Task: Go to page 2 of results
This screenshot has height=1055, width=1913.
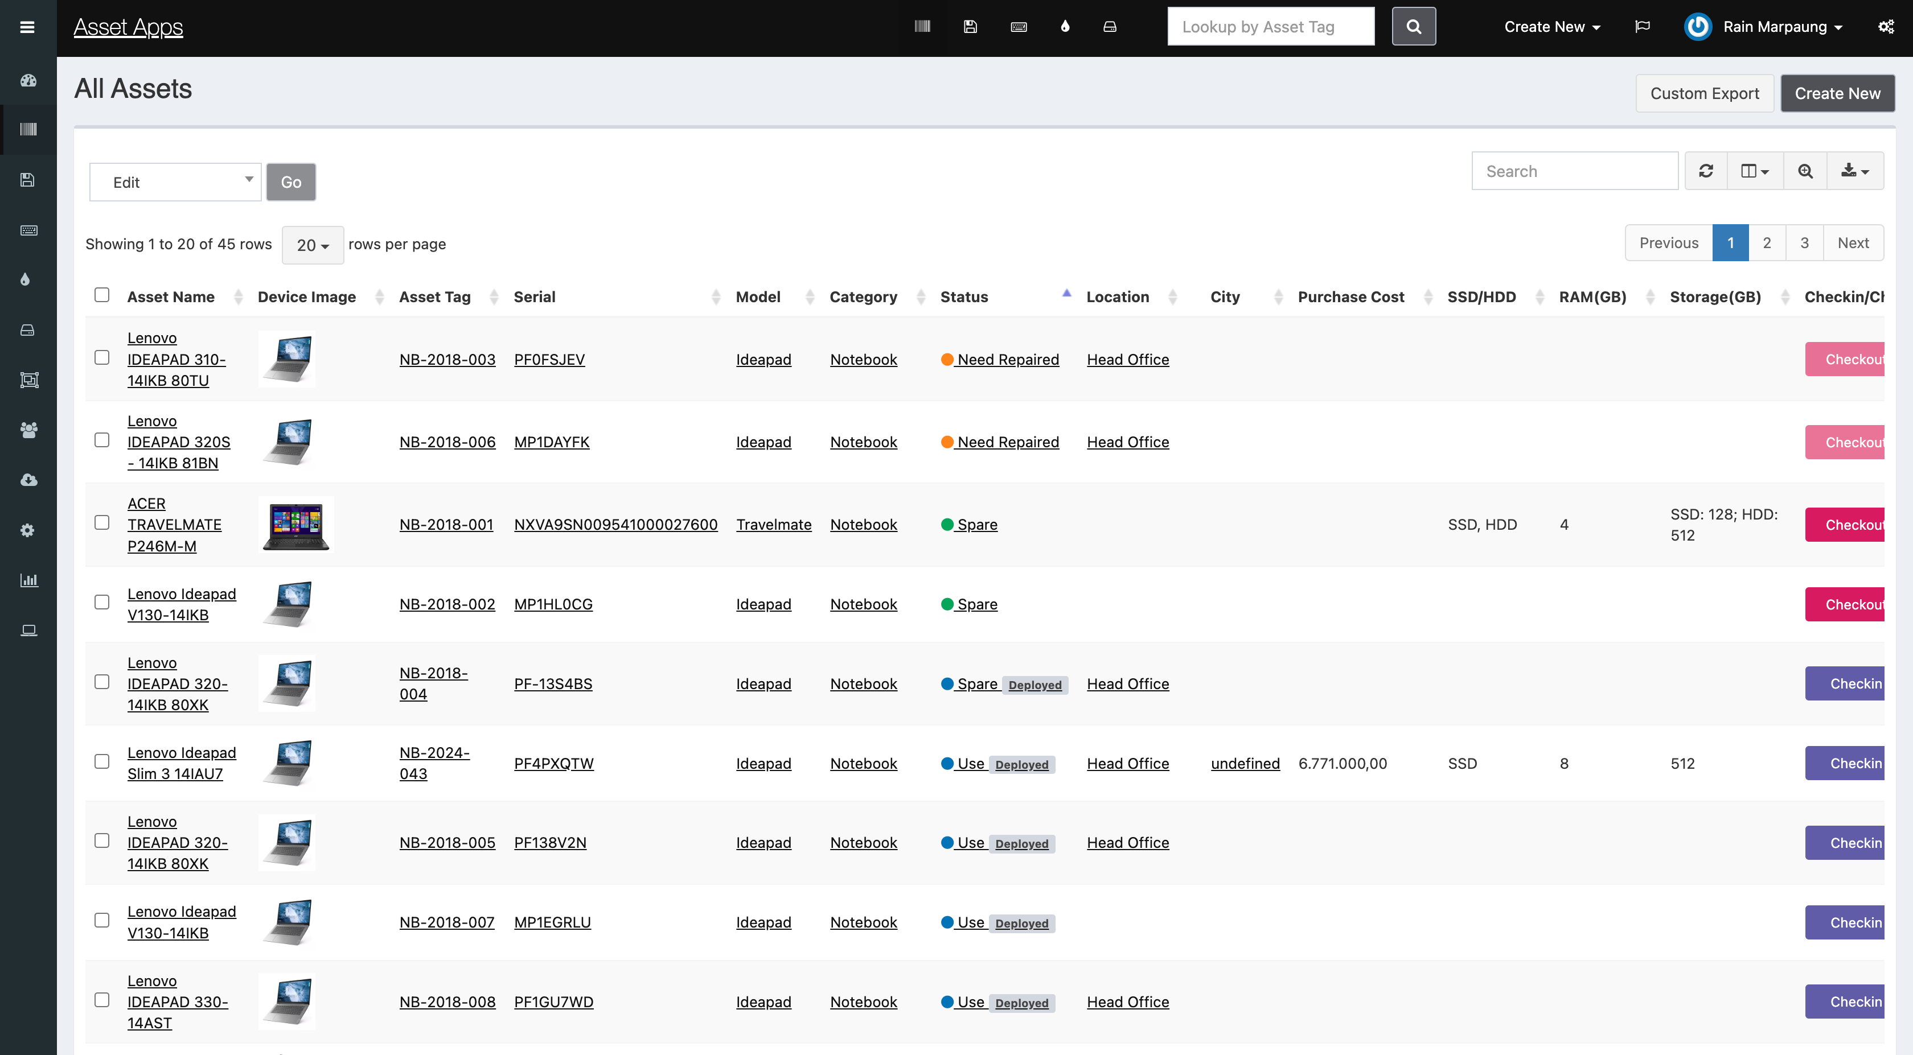Action: click(1767, 243)
